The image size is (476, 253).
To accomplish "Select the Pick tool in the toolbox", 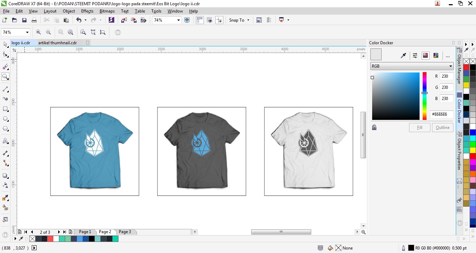I will (5, 44).
